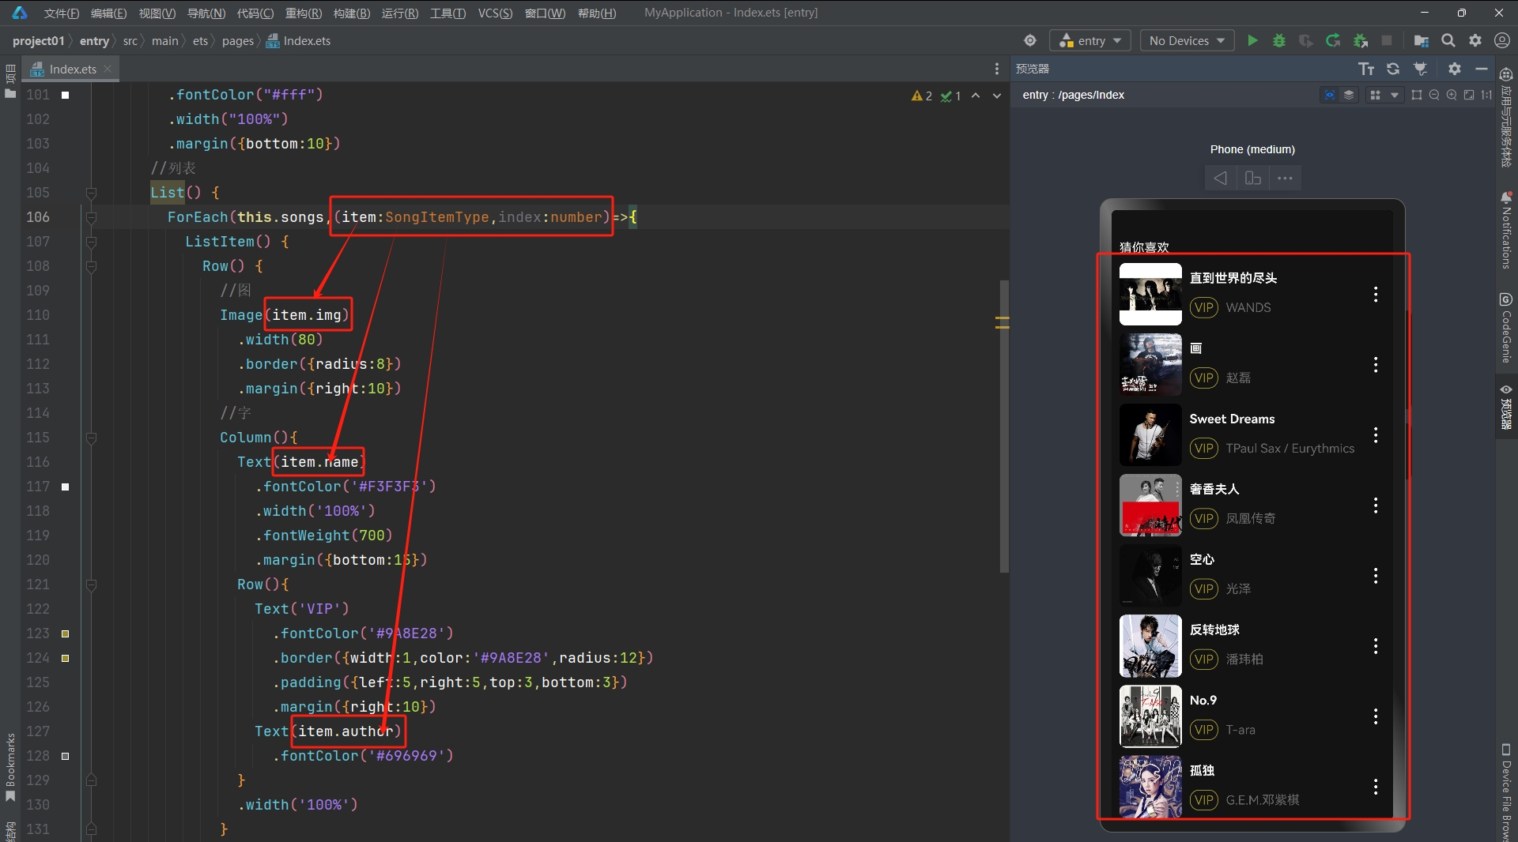Reset preview zoom to 1:1

pos(1486,95)
